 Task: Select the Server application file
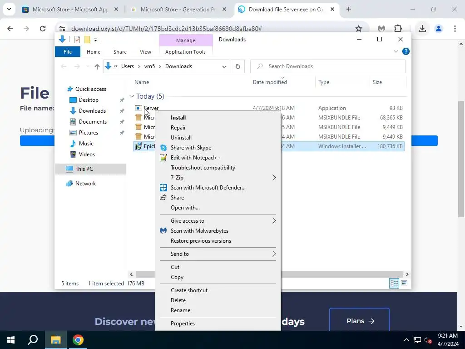[x=151, y=108]
